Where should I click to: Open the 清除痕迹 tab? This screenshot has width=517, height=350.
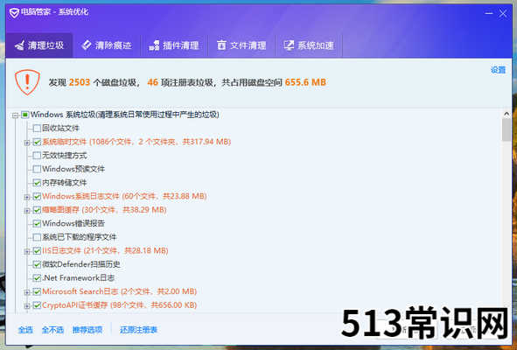pyautogui.click(x=107, y=45)
